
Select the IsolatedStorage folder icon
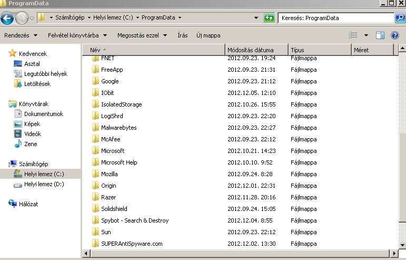click(95, 104)
